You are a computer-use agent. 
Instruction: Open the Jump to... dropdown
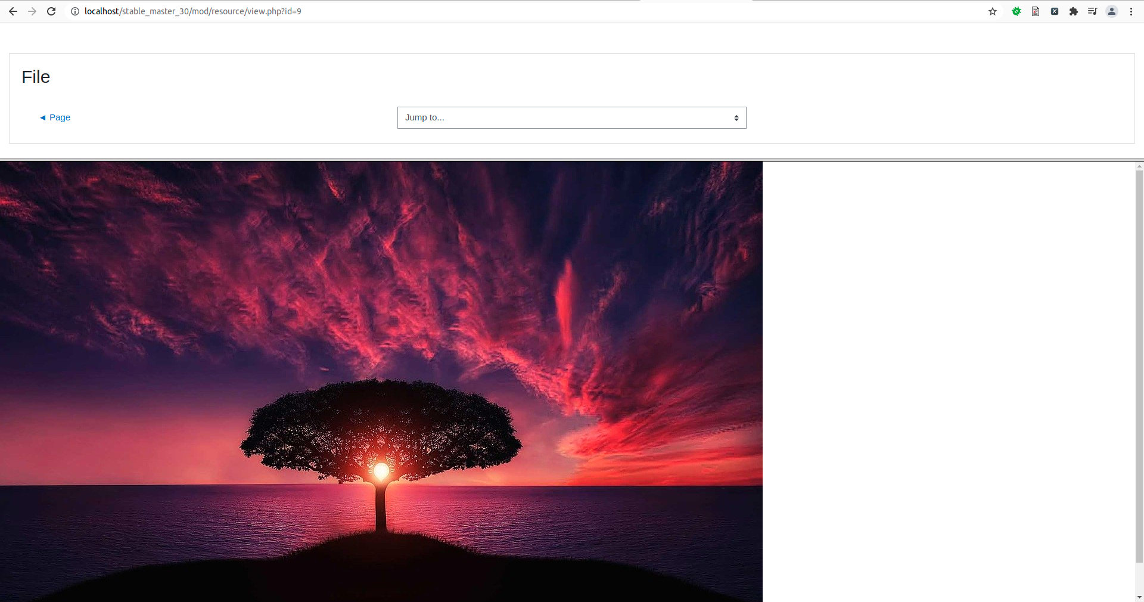pyautogui.click(x=572, y=118)
